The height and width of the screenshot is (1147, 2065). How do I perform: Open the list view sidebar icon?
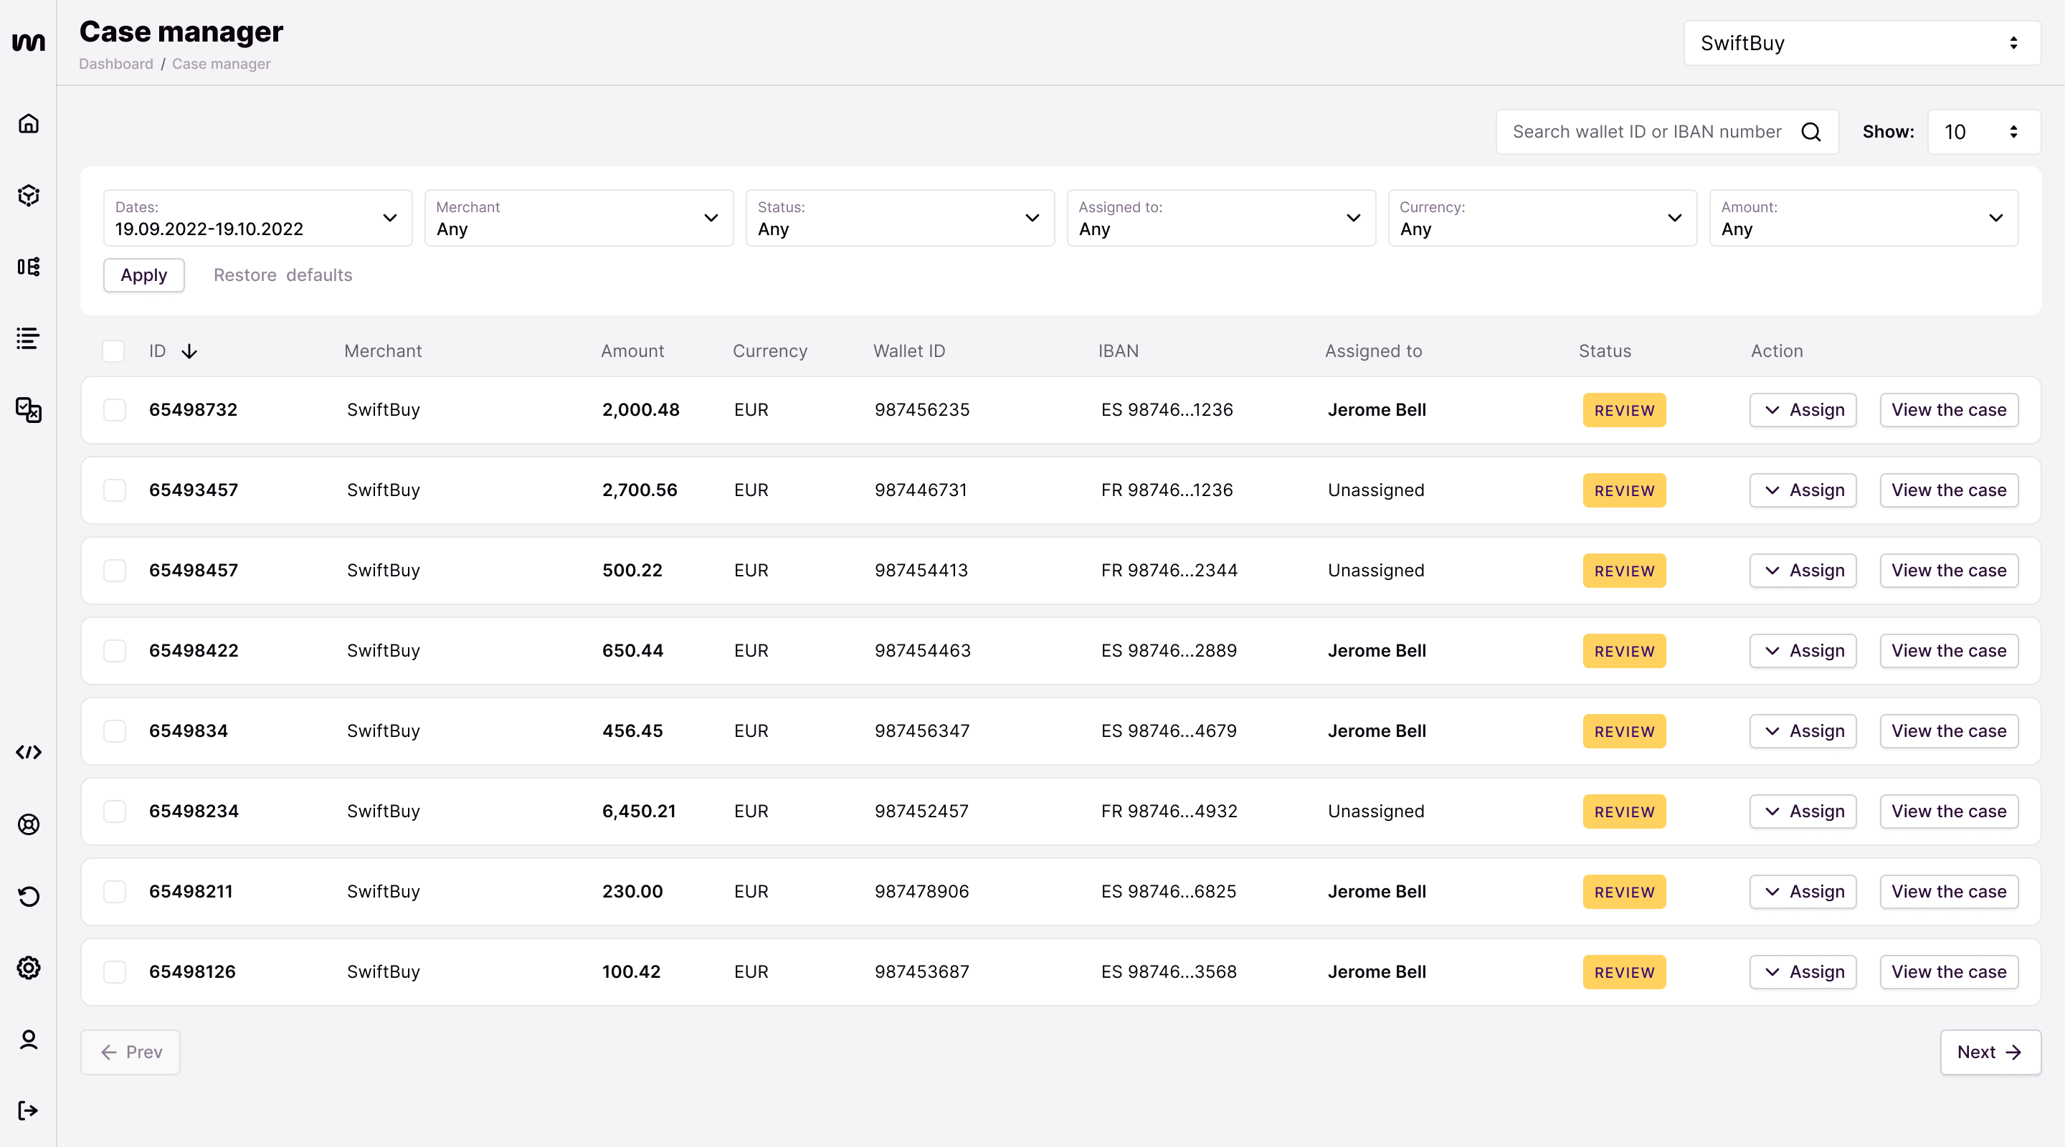tap(29, 338)
